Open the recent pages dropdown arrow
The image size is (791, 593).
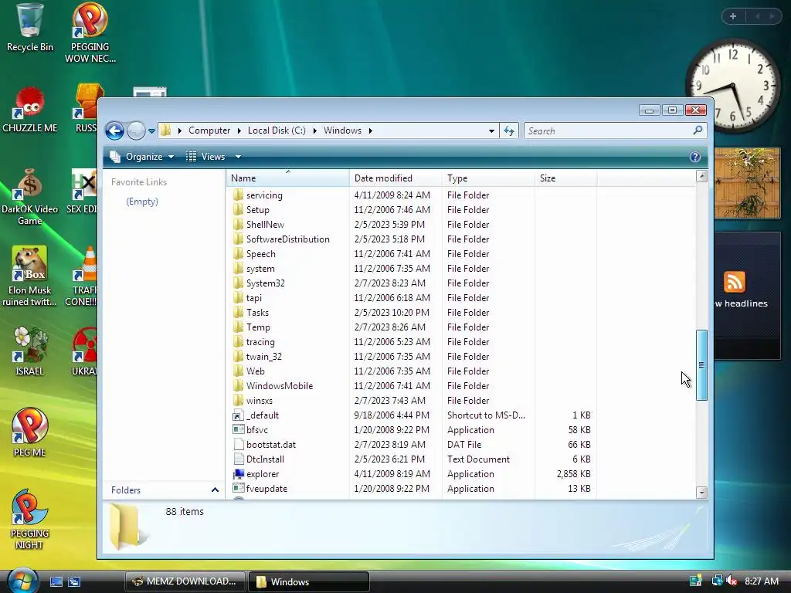151,131
